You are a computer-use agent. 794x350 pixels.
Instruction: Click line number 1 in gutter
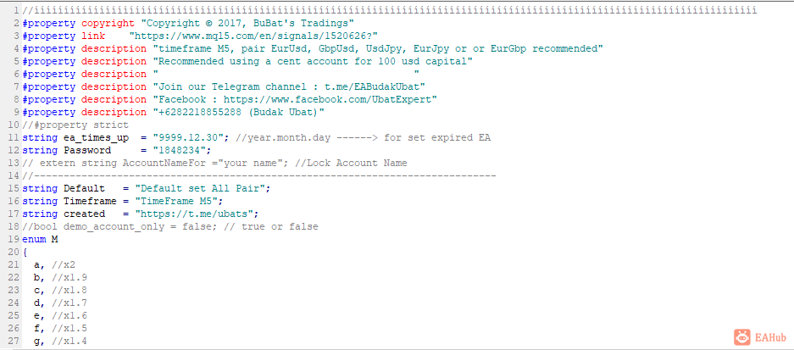click(17, 11)
